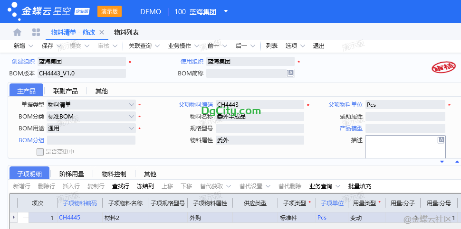This screenshot has height=229, width=461.
Task: Click the 批量填充 button
Action: click(x=359, y=186)
